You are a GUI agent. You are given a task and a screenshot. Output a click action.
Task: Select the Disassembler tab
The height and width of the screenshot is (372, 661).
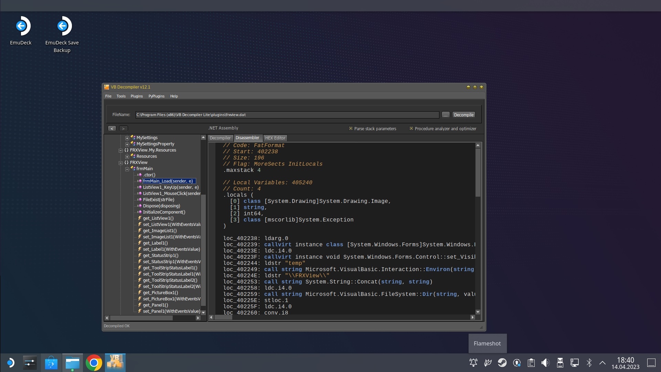click(247, 138)
